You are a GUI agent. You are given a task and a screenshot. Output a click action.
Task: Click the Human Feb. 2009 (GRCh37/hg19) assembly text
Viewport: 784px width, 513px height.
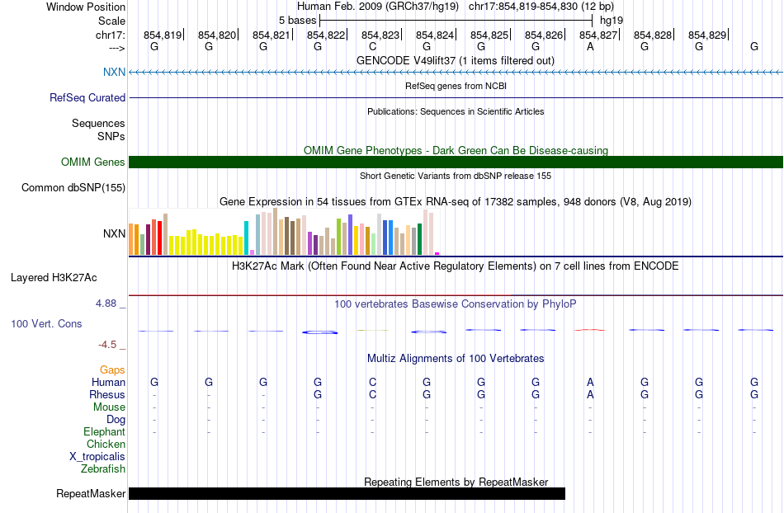[377, 7]
